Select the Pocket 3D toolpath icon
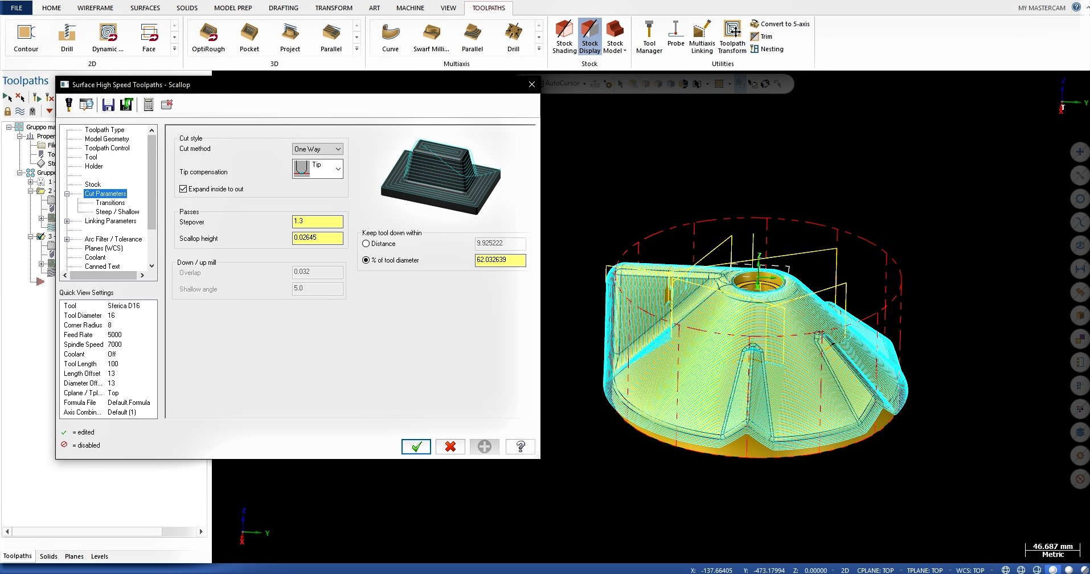Screen dimensions: 1090x574 click(249, 38)
